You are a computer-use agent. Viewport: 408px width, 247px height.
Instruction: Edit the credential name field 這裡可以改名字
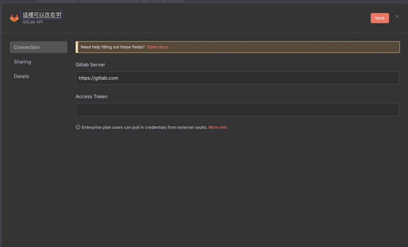[x=41, y=15]
